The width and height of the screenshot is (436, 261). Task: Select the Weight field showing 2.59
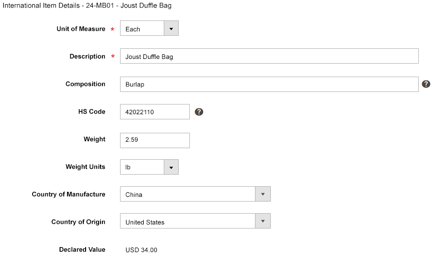(155, 141)
